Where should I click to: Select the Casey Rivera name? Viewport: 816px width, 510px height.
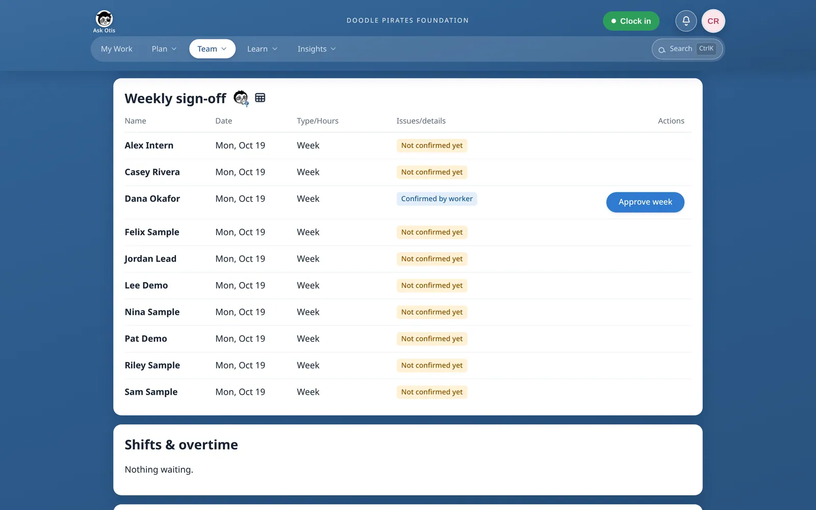pyautogui.click(x=152, y=172)
